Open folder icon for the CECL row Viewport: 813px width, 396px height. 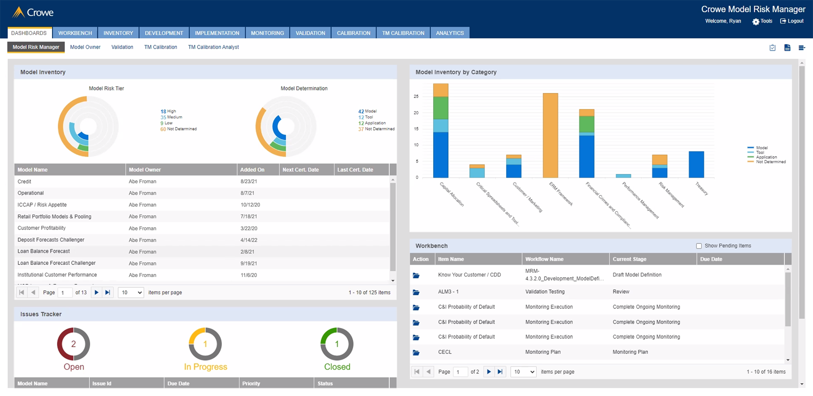416,352
